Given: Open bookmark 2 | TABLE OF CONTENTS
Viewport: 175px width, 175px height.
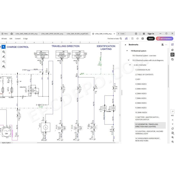Looking at the screenshot, I should coord(144,74).
